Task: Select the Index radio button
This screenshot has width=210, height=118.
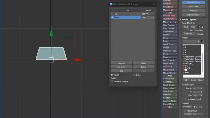Action: point(134,75)
